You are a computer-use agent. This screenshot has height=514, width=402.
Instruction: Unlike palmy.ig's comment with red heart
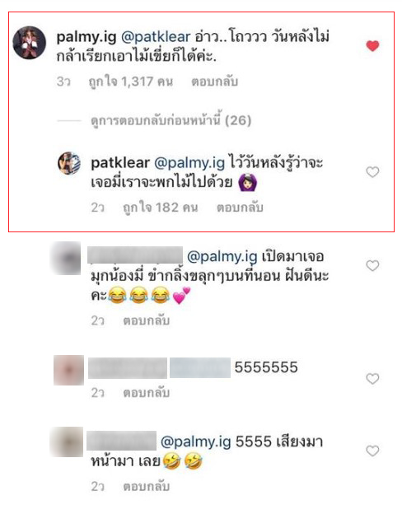(x=372, y=46)
